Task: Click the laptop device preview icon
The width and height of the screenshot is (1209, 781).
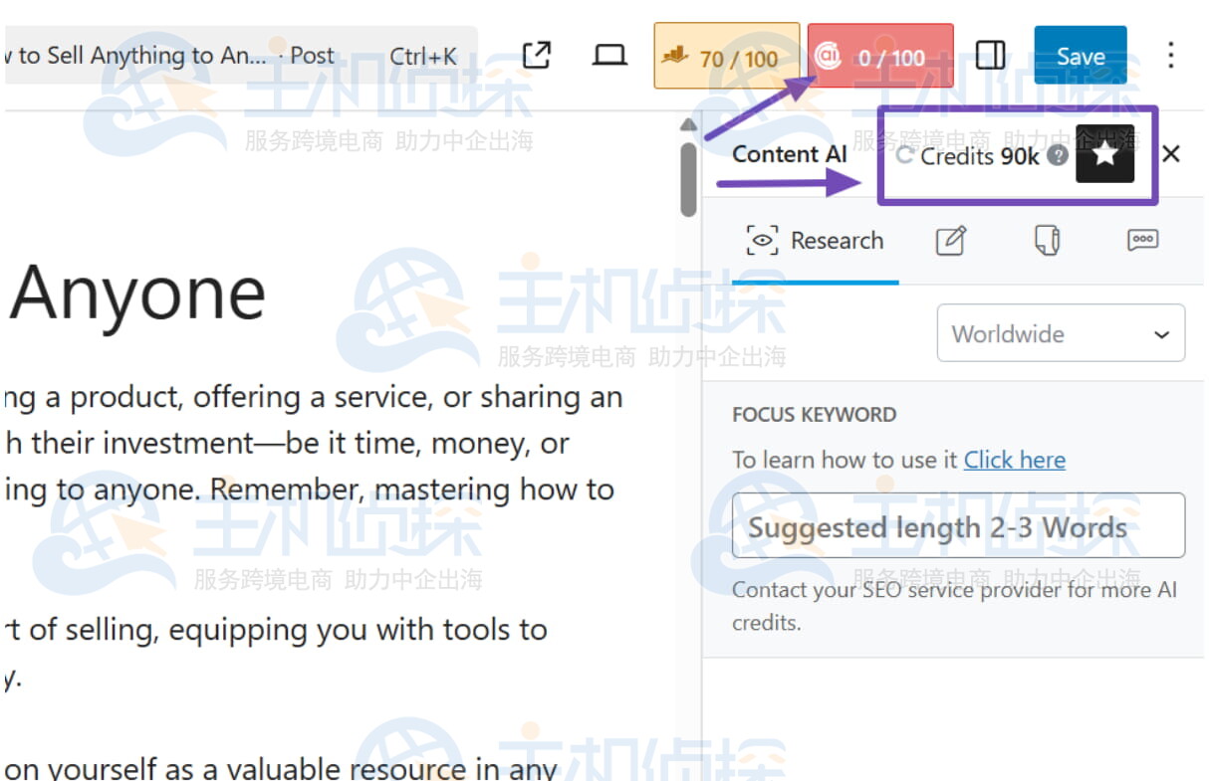Action: pyautogui.click(x=608, y=55)
